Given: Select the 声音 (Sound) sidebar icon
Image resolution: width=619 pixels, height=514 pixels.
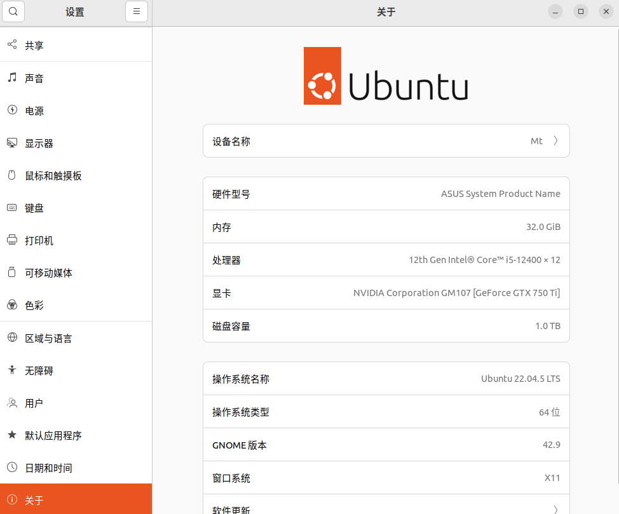Looking at the screenshot, I should (x=13, y=78).
